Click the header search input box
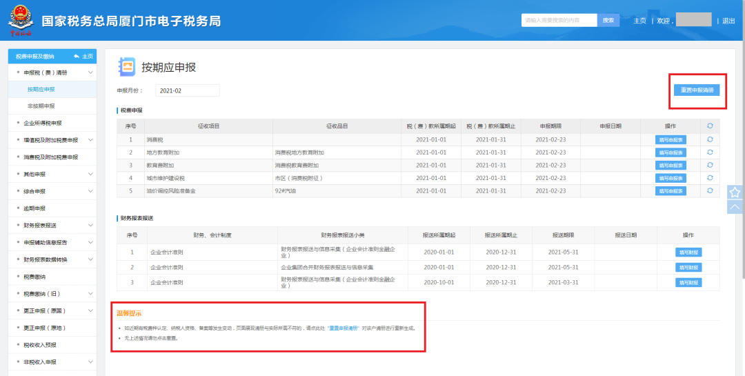Image resolution: width=745 pixels, height=376 pixels. [x=559, y=21]
